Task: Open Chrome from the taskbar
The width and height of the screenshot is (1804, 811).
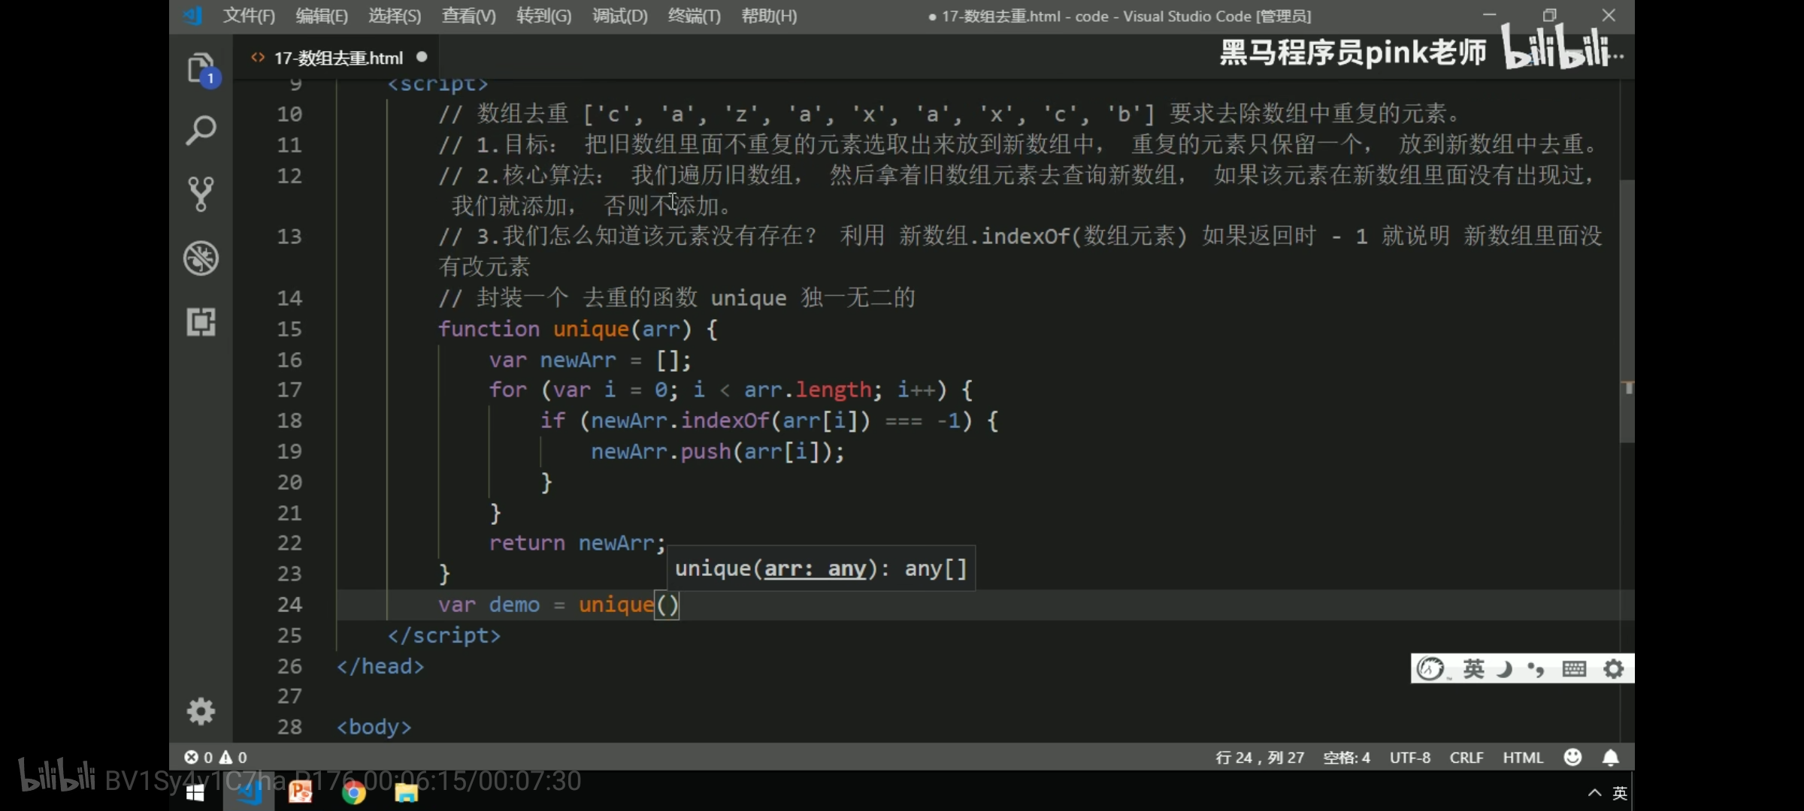Action: pos(353,793)
